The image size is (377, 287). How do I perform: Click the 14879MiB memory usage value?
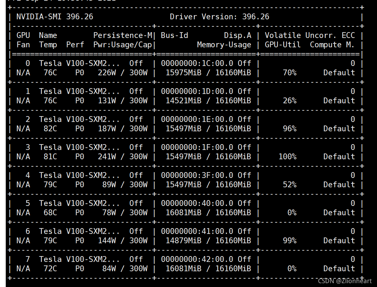pyautogui.click(x=184, y=241)
